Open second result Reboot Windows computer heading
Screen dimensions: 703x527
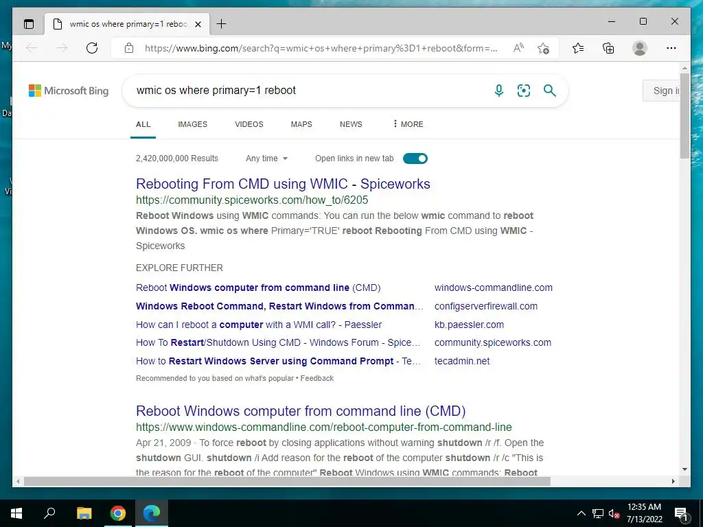301,411
